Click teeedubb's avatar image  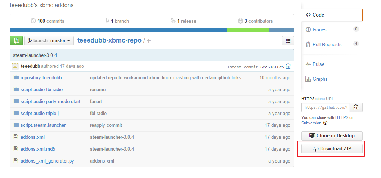[x=15, y=66]
